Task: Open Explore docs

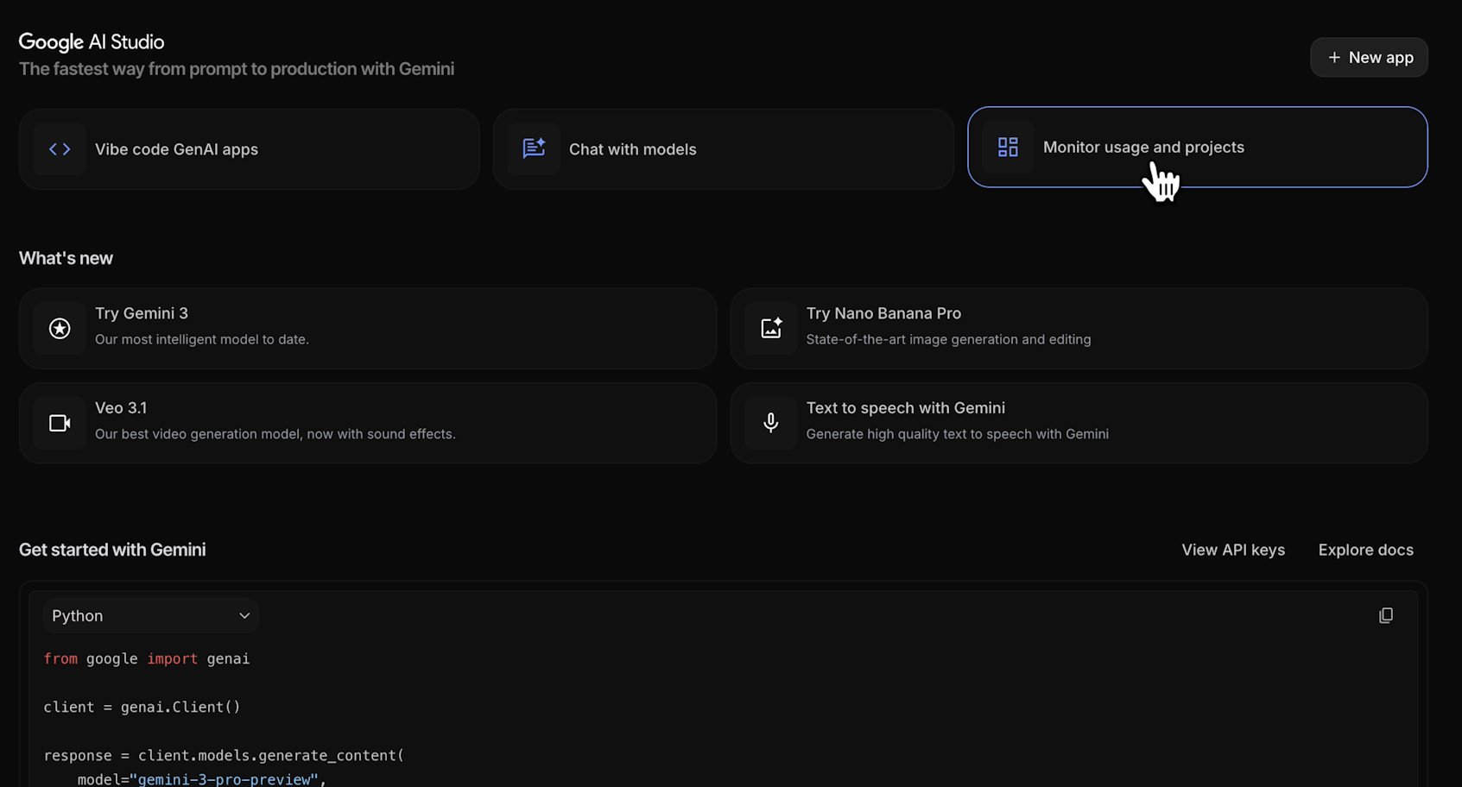Action: pos(1365,550)
